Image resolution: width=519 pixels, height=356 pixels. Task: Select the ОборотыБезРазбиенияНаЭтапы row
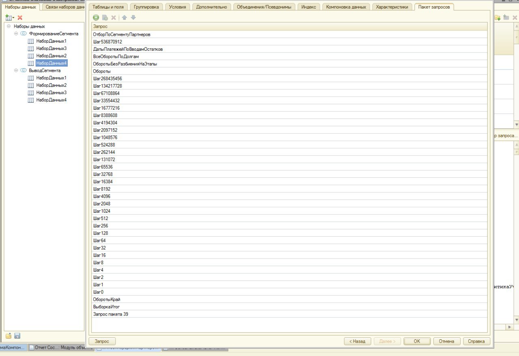point(290,64)
